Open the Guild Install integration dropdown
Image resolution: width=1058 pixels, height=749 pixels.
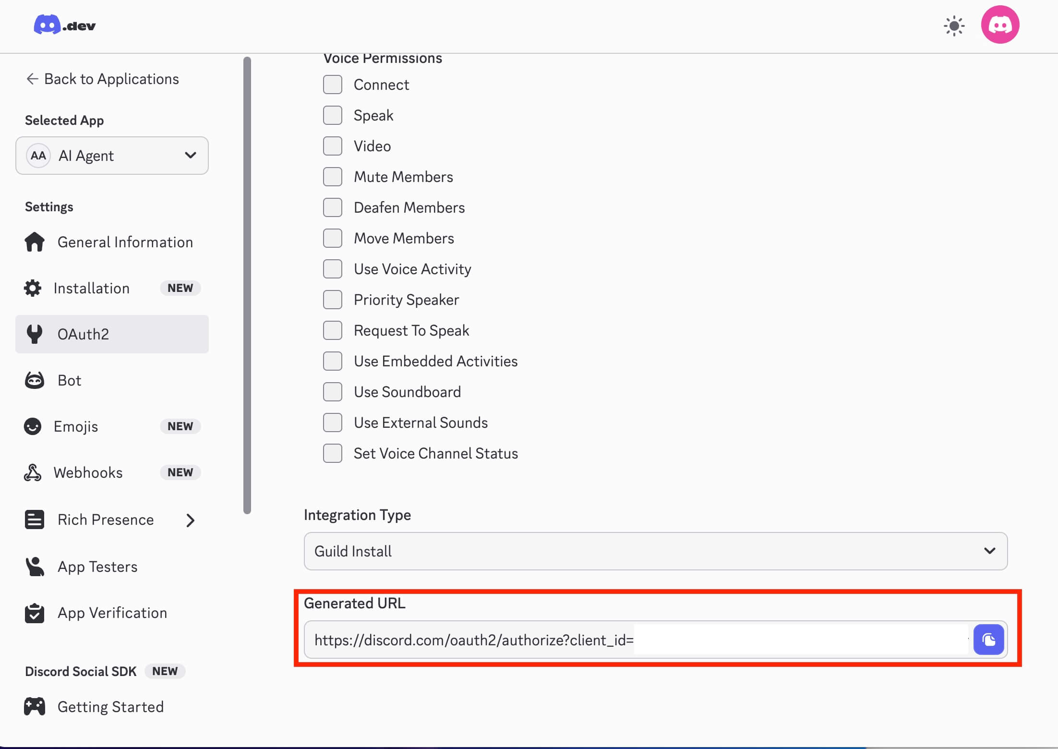[655, 551]
